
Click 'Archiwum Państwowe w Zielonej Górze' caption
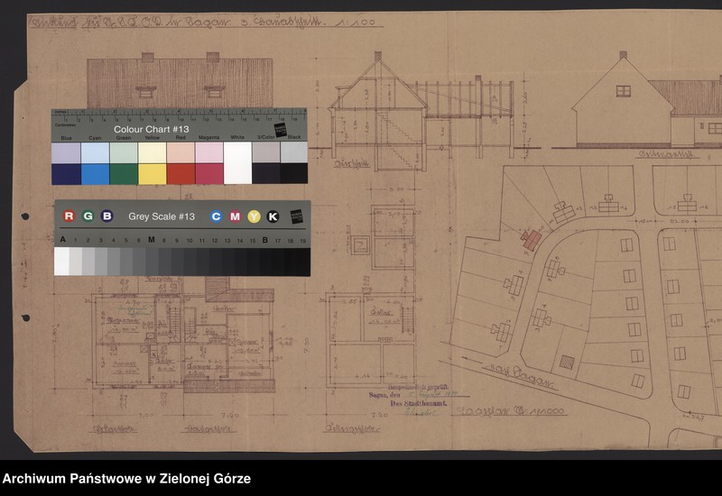pyautogui.click(x=126, y=479)
